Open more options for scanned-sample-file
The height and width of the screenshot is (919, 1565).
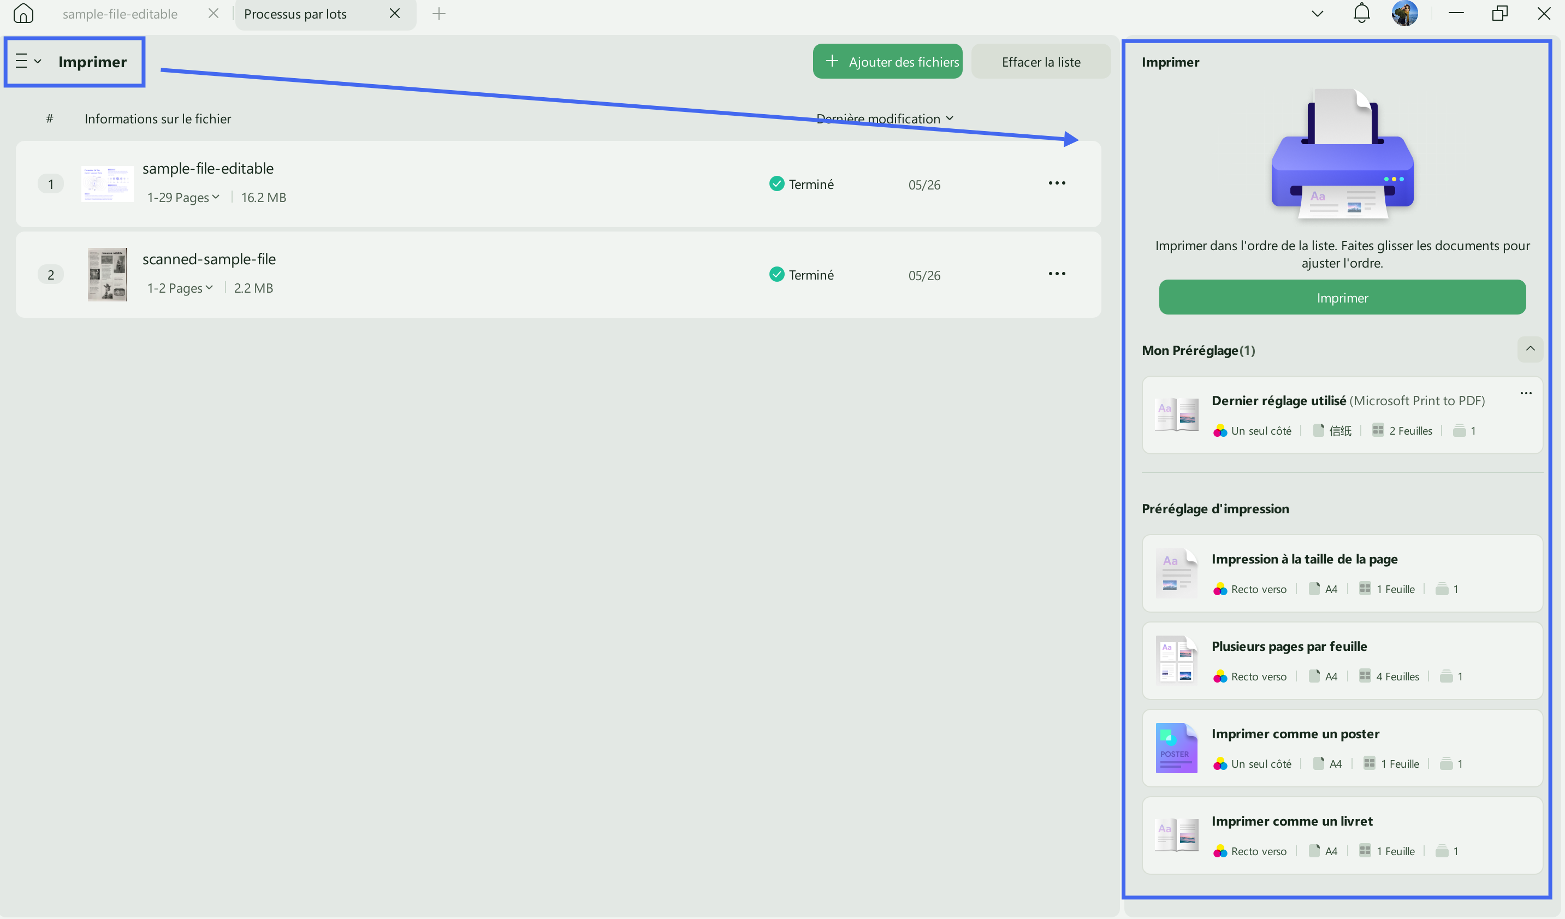click(x=1057, y=274)
